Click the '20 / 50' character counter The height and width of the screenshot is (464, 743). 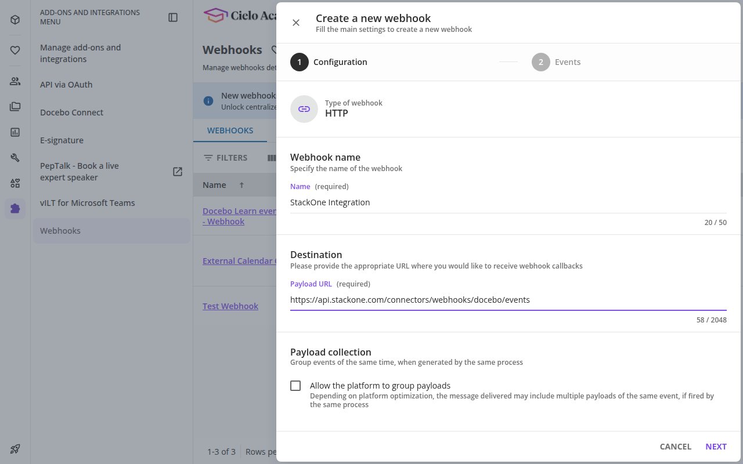point(715,223)
